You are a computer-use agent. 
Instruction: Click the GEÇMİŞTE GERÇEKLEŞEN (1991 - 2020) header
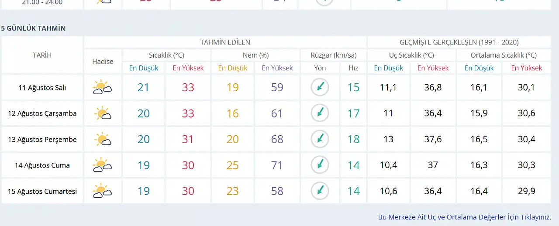click(459, 42)
